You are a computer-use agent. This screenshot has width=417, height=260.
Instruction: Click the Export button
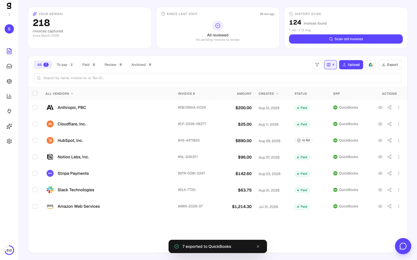(390, 65)
